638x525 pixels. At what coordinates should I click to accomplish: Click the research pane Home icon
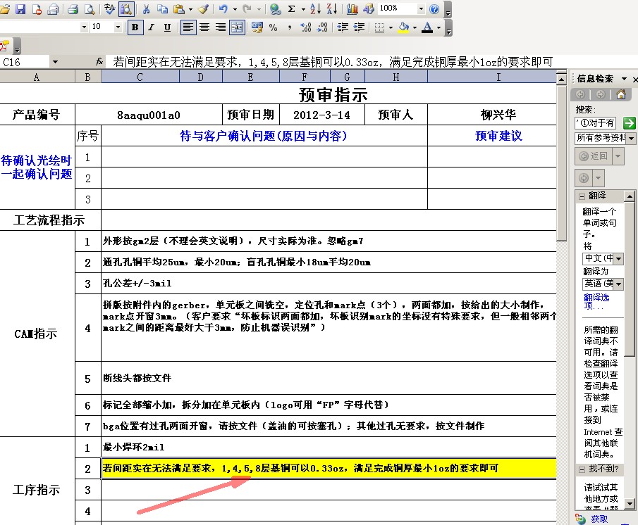pos(621,94)
